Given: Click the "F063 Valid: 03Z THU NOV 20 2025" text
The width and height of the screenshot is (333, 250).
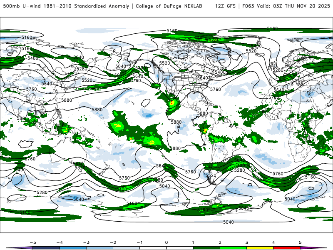Looking at the screenshot, I should coord(286,6).
